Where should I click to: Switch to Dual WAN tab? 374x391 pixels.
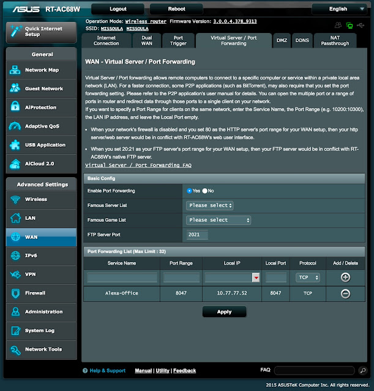tap(147, 41)
